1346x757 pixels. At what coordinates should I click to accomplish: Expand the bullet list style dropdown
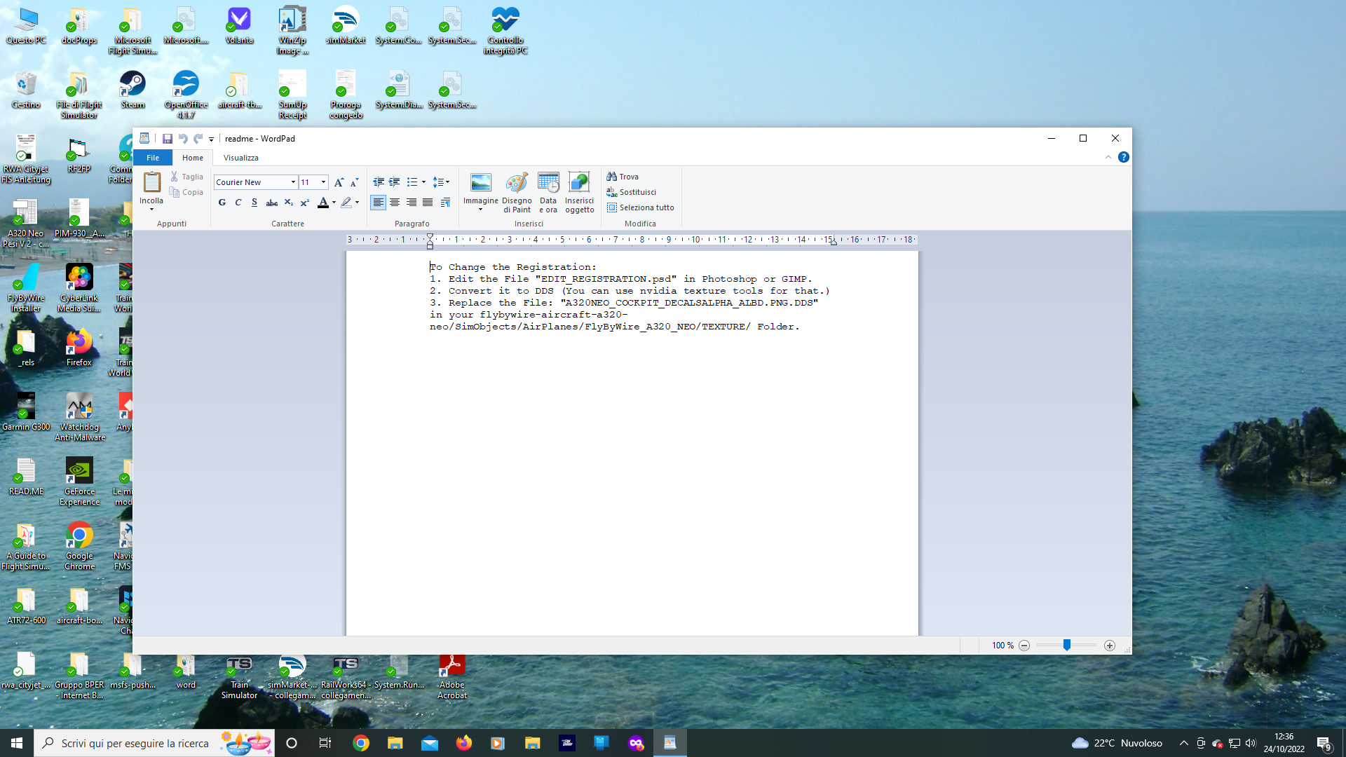click(423, 182)
